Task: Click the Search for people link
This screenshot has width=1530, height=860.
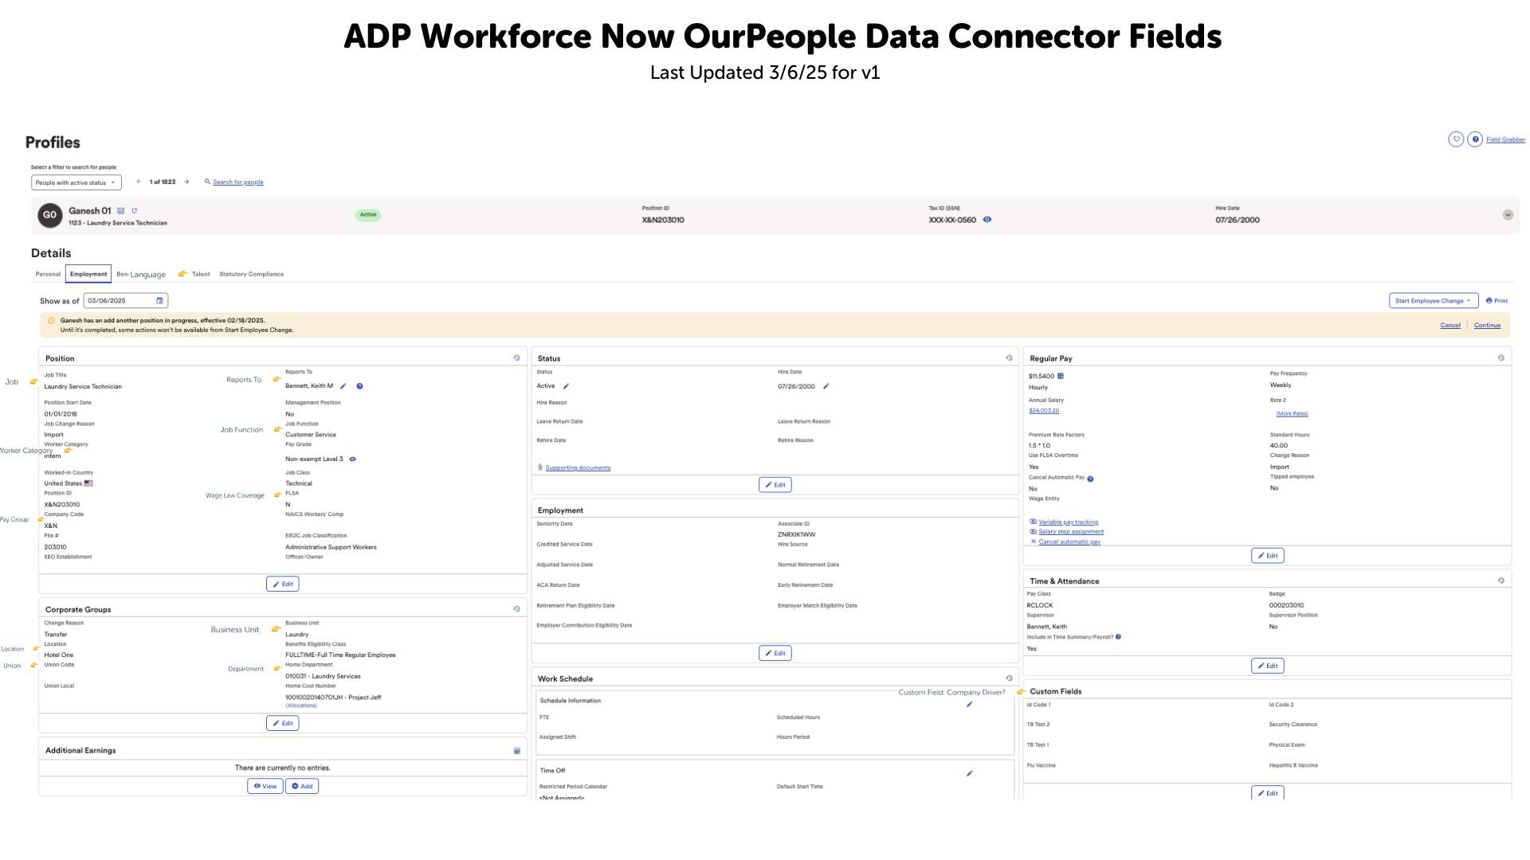Action: (237, 182)
